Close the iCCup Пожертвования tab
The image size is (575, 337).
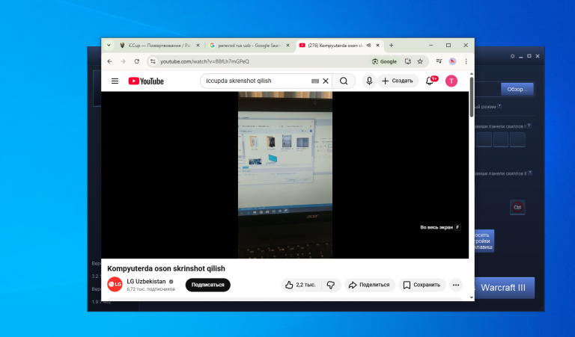tap(198, 46)
